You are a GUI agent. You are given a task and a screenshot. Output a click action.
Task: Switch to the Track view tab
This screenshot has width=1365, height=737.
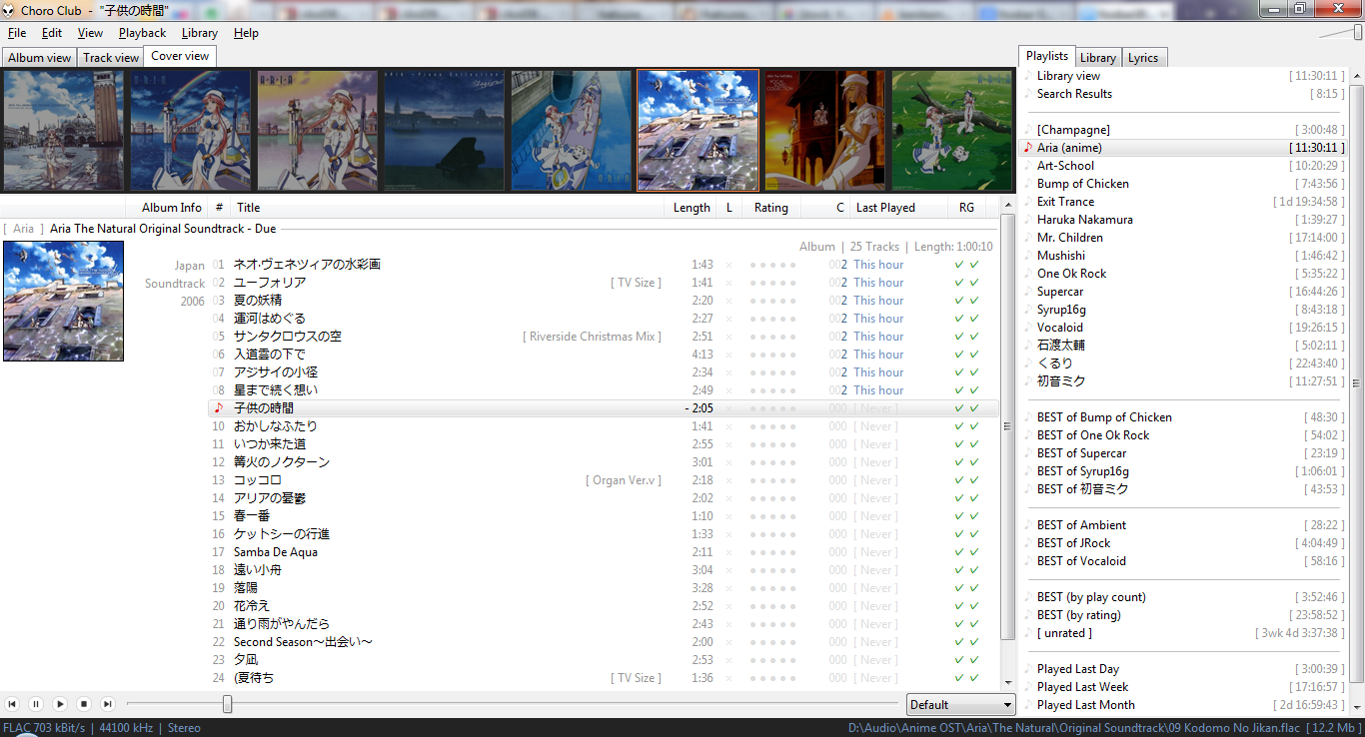click(111, 58)
